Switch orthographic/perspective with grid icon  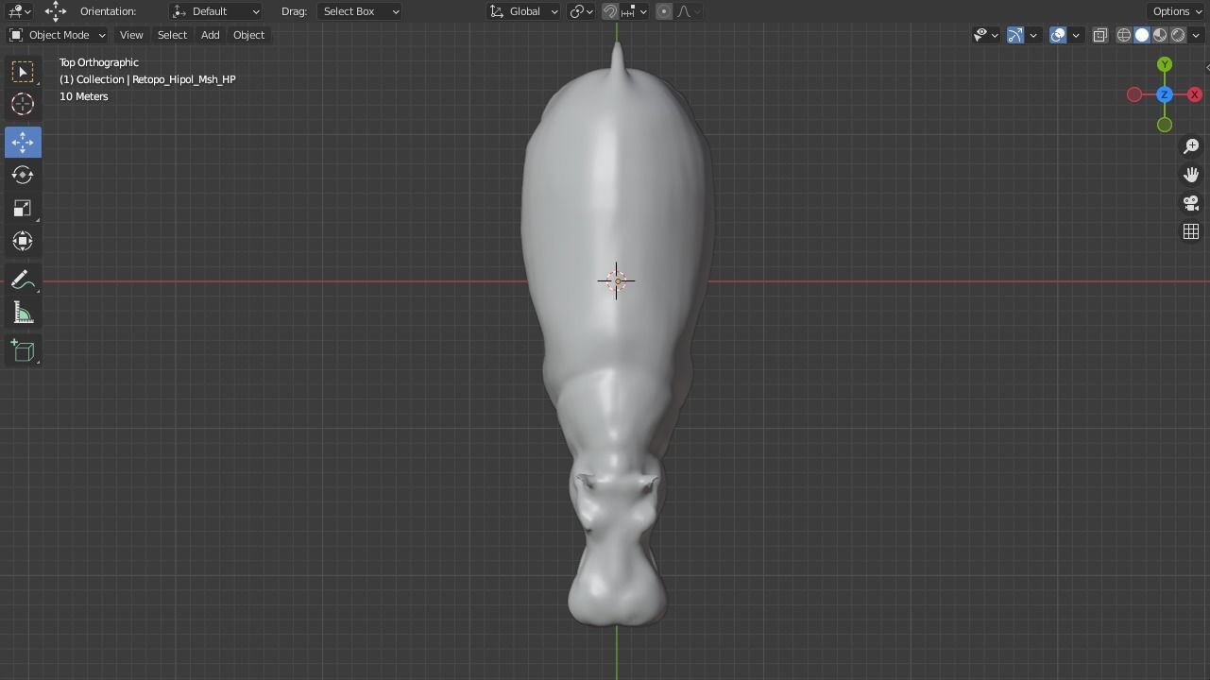click(1191, 231)
